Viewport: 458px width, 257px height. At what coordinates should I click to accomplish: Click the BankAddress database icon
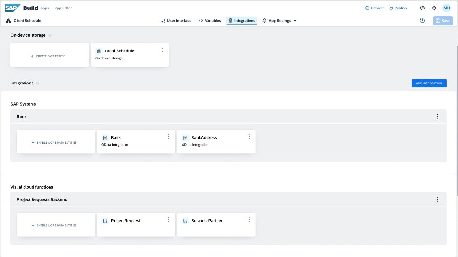coord(185,138)
